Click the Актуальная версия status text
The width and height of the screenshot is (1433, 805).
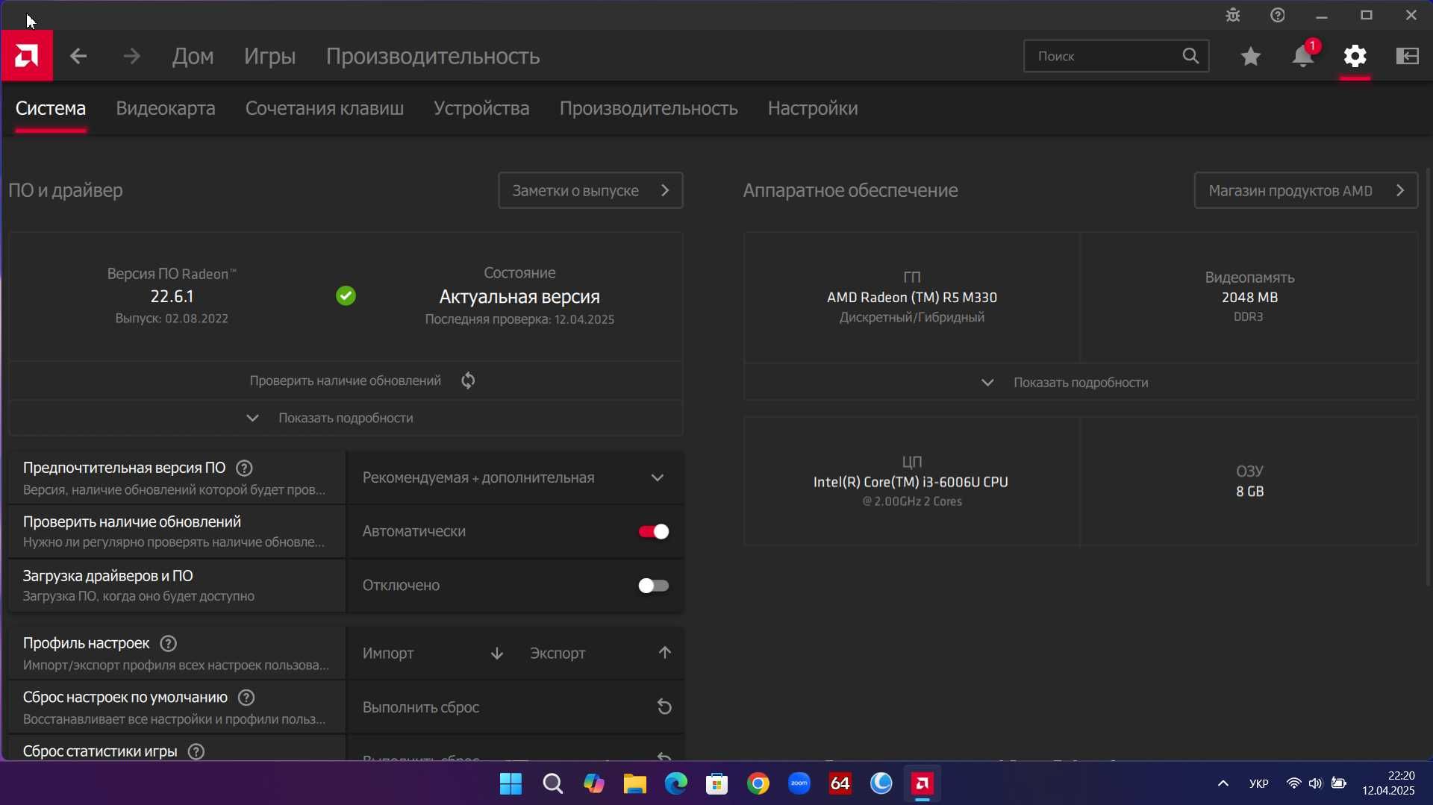pos(519,297)
